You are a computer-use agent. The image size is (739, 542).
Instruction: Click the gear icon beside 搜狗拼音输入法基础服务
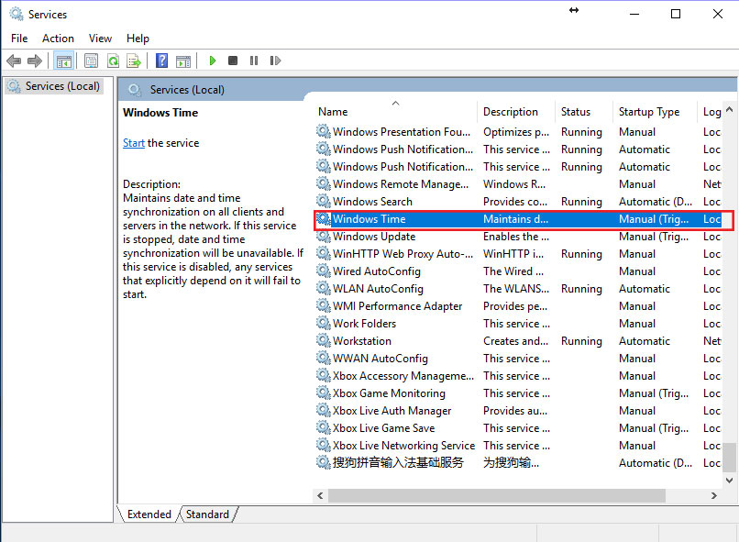pyautogui.click(x=324, y=463)
